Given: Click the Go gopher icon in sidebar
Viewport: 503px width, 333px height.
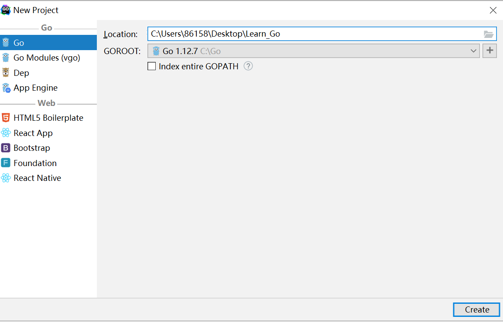Looking at the screenshot, I should click(6, 43).
